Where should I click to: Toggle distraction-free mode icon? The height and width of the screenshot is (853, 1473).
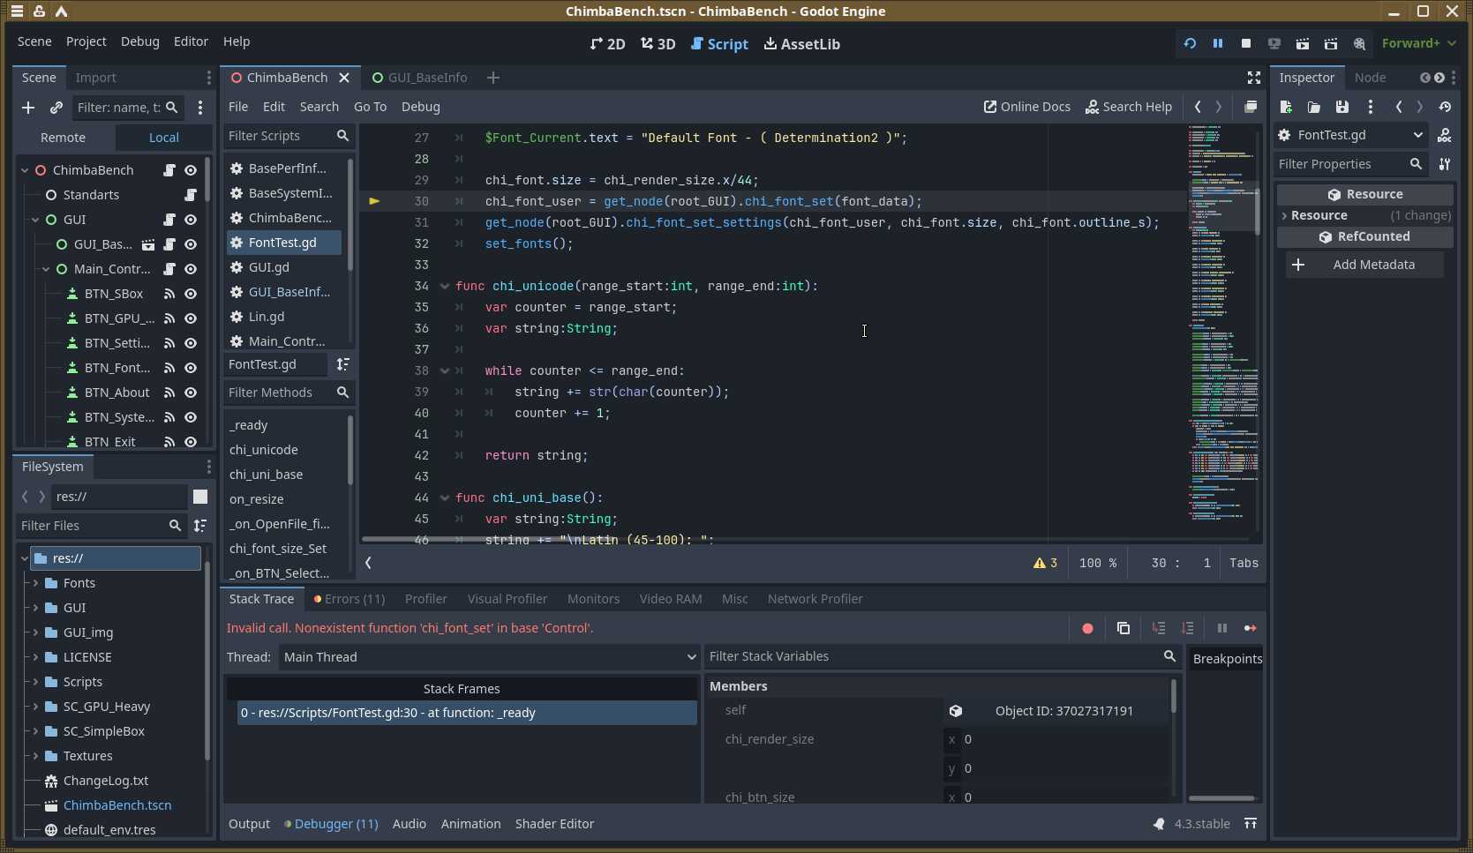[x=1253, y=78]
